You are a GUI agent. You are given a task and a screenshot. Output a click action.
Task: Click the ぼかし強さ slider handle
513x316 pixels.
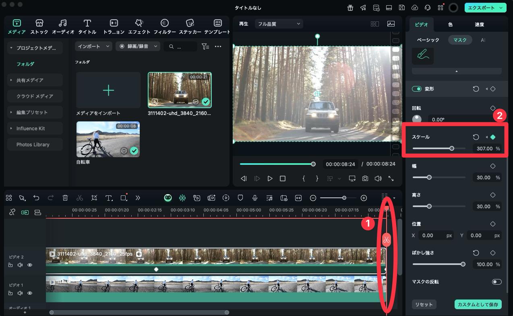[463, 264]
